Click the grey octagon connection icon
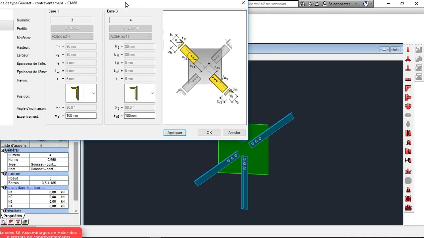The image size is (424, 238). (x=408, y=181)
